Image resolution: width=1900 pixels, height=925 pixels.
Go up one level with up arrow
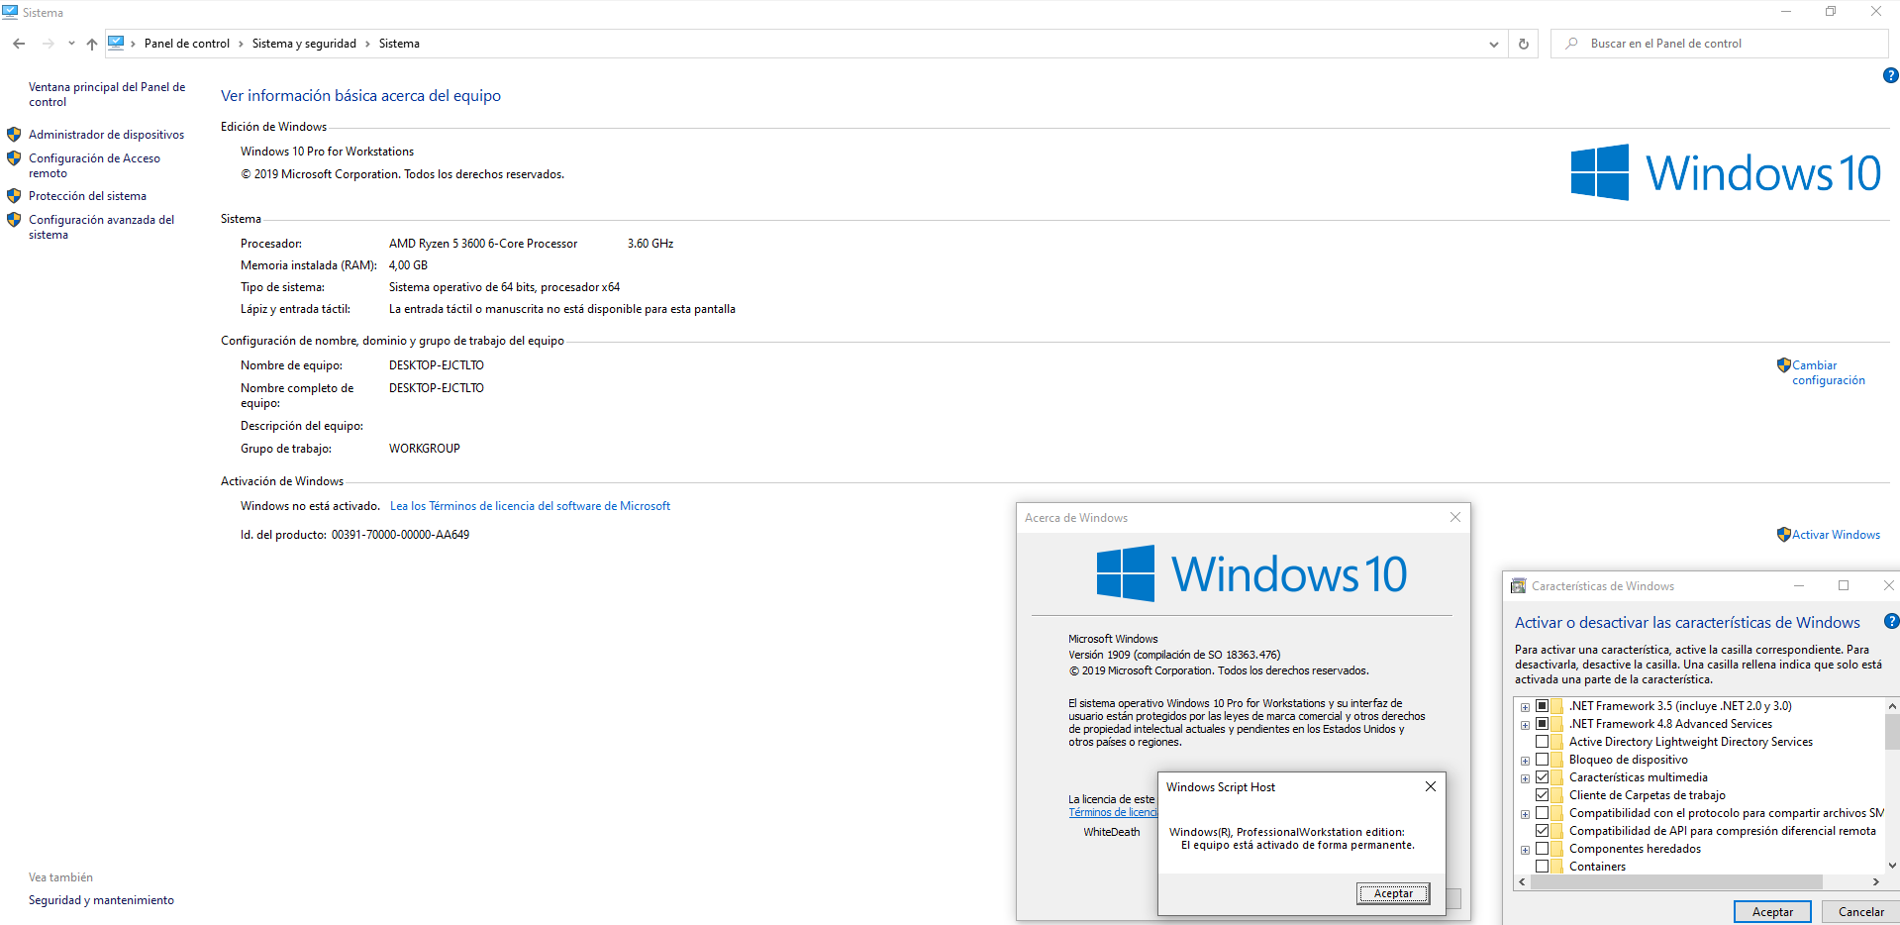coord(92,44)
